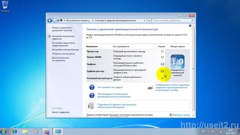The image size is (240, 135).
Task: Select the 'Все элементы панели у...' breadcrumb
Action: (x=78, y=21)
